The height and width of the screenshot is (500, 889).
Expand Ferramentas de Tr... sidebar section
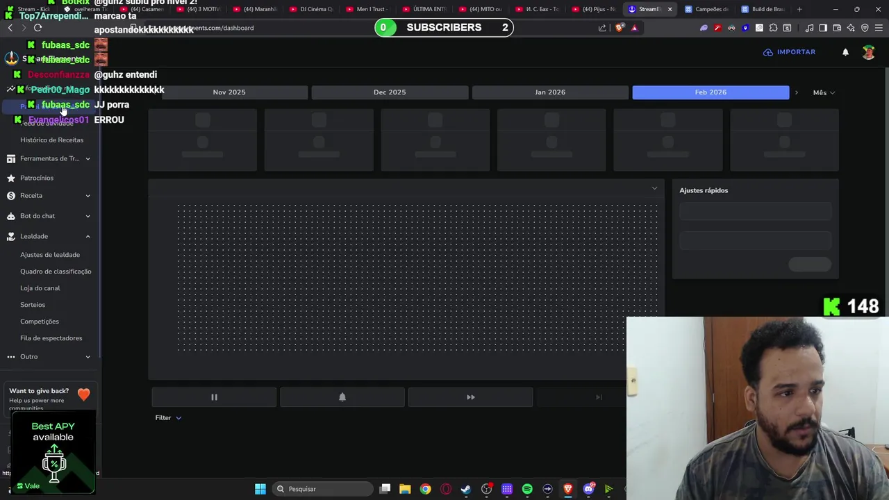click(x=49, y=158)
